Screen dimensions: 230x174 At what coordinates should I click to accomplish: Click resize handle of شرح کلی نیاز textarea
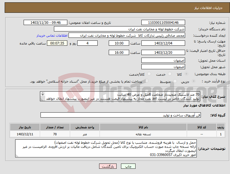[42, 100]
